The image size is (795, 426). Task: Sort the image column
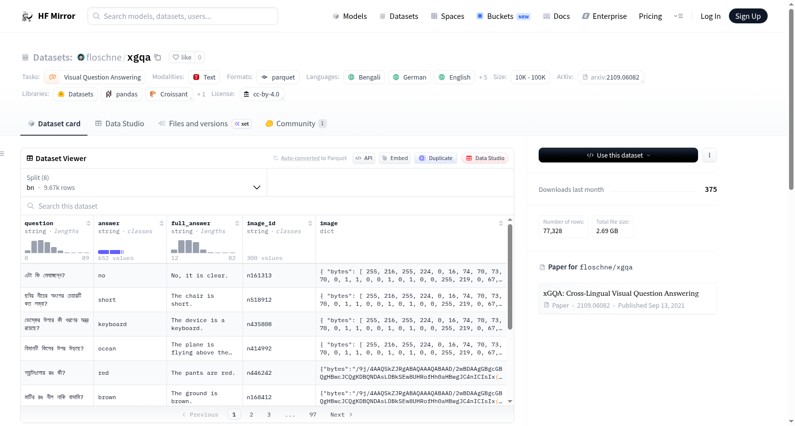pos(501,223)
